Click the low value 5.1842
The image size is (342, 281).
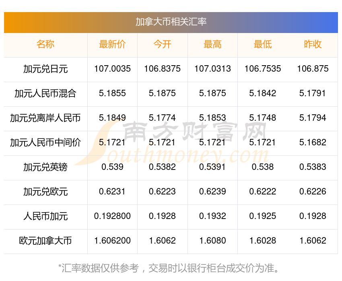(x=263, y=93)
